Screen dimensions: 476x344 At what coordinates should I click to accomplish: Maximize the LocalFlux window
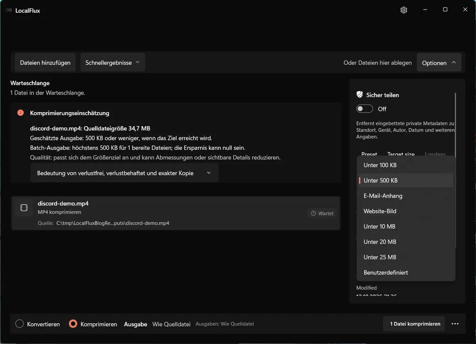pos(445,10)
